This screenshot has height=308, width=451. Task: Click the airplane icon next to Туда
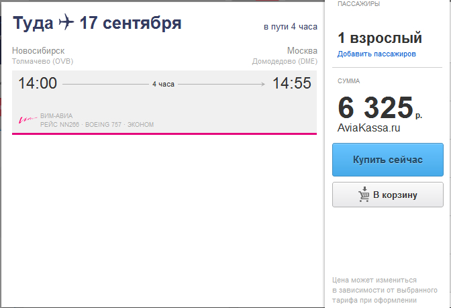pos(66,22)
